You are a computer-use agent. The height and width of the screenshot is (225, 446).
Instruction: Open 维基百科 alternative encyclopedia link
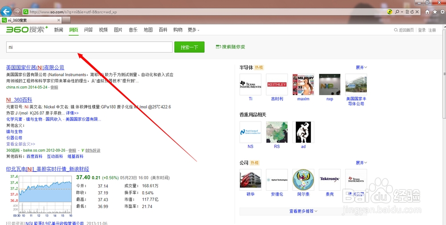[75, 157]
